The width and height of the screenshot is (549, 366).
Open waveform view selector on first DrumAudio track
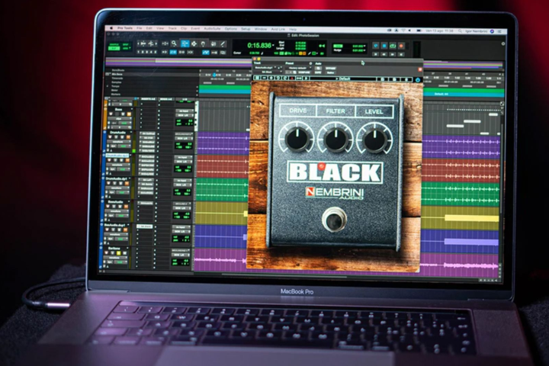(x=120, y=142)
